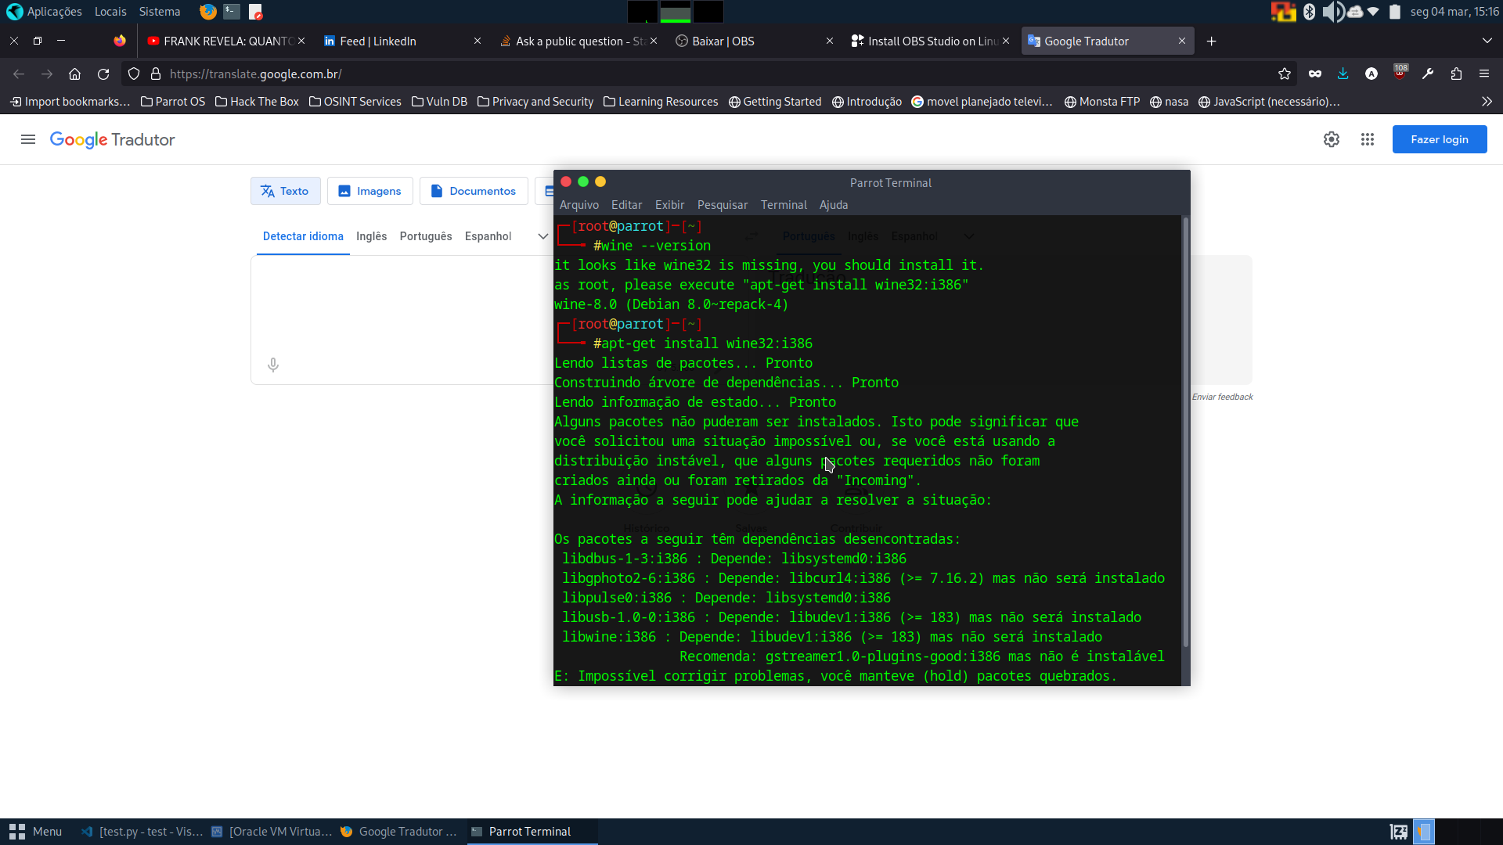Screen dimensions: 1503x845
Task: Launch terminal from top panel icon
Action: pos(232,12)
